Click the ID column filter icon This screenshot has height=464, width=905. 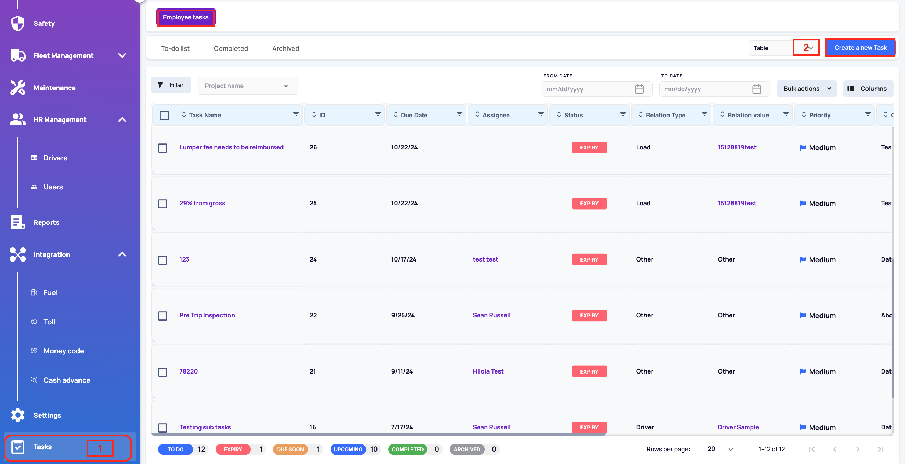click(378, 114)
